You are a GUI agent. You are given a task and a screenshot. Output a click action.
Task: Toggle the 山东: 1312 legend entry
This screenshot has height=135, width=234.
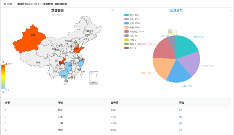coord(132,19)
